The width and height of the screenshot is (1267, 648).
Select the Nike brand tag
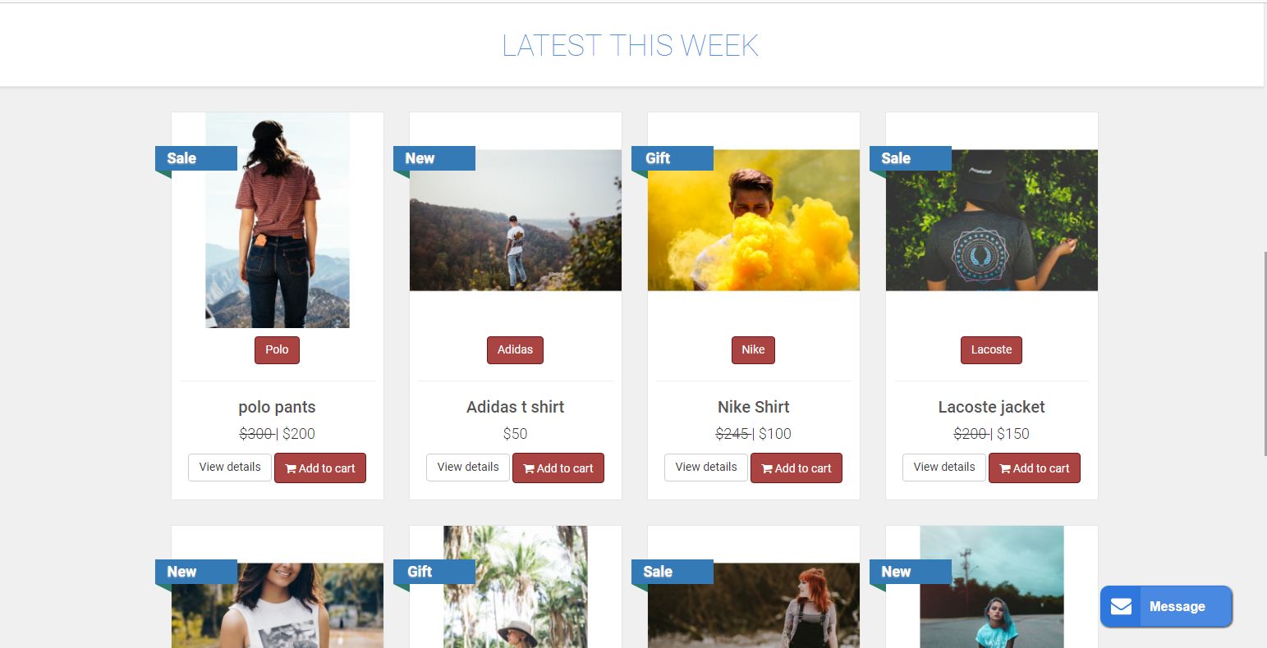pyautogui.click(x=753, y=349)
